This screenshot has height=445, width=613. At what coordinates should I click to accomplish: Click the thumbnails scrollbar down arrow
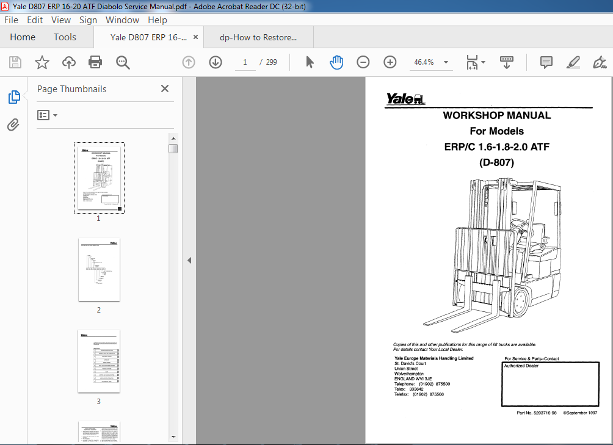(173, 437)
